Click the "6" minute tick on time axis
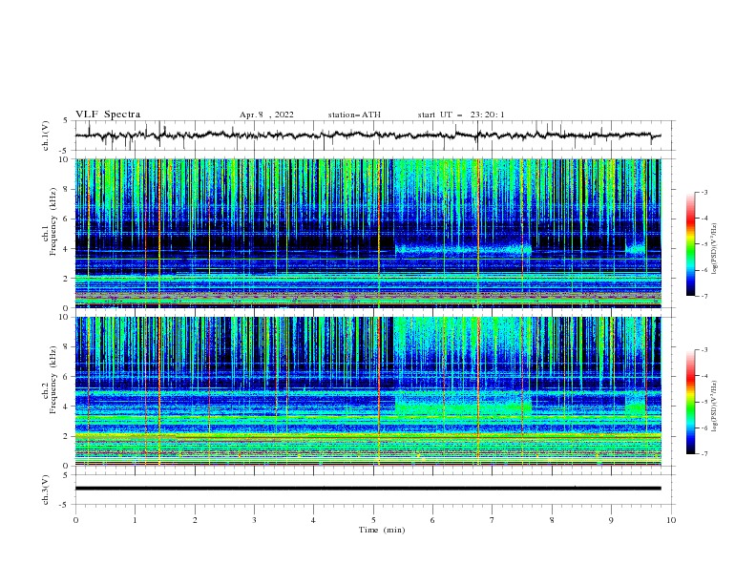 coord(432,520)
